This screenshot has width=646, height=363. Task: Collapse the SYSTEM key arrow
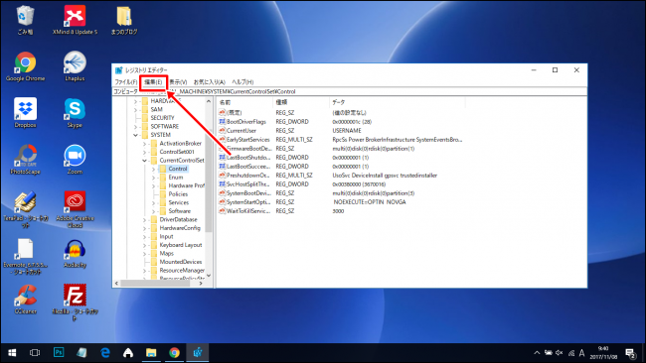[135, 135]
